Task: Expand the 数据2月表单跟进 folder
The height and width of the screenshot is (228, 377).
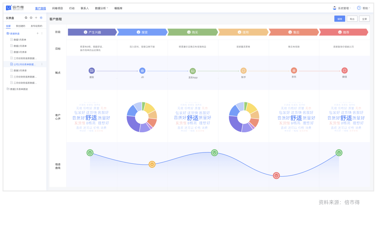Action: point(8,89)
